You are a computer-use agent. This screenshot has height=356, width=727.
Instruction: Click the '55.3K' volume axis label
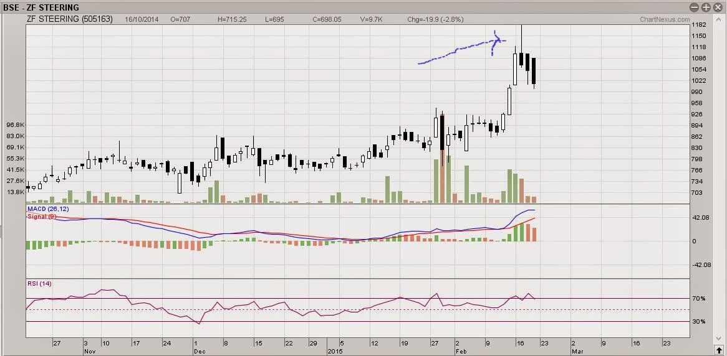pos(16,158)
